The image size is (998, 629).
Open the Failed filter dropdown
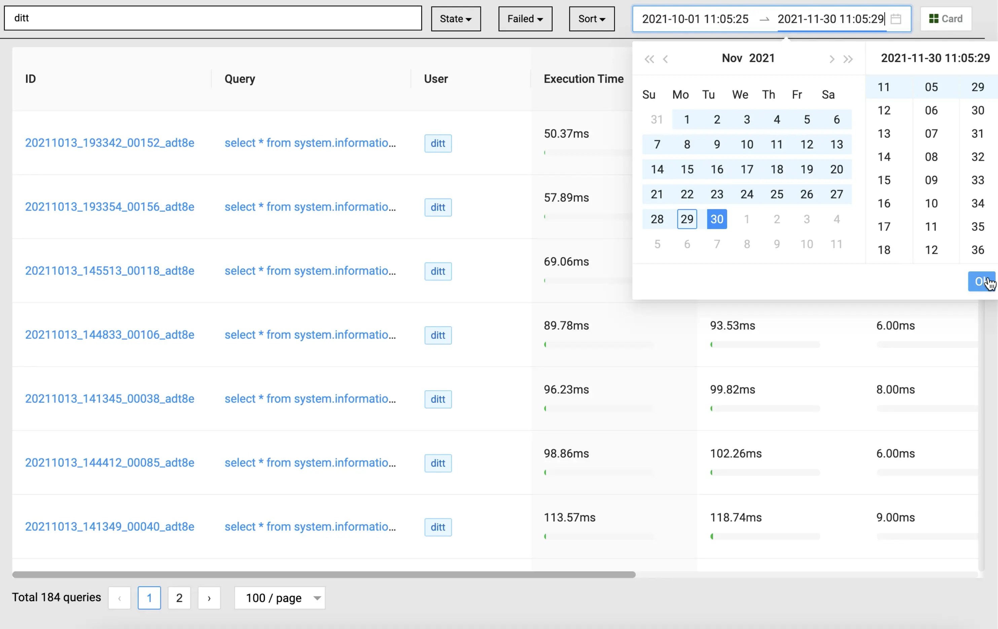pyautogui.click(x=525, y=18)
